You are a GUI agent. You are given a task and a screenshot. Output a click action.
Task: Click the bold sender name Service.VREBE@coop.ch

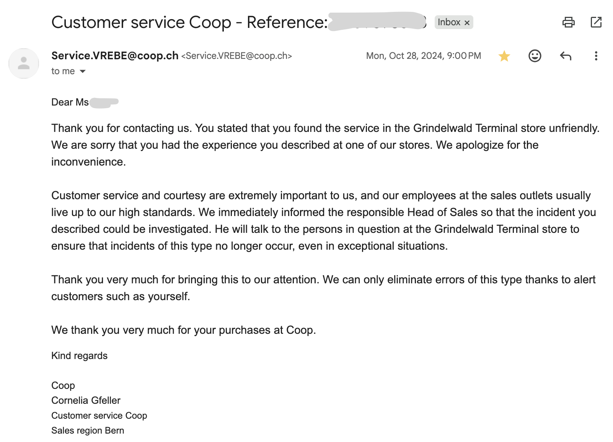(115, 56)
